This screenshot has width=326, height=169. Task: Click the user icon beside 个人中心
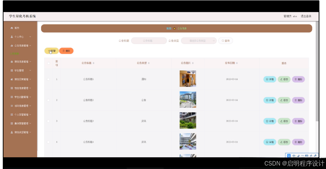[12, 37]
